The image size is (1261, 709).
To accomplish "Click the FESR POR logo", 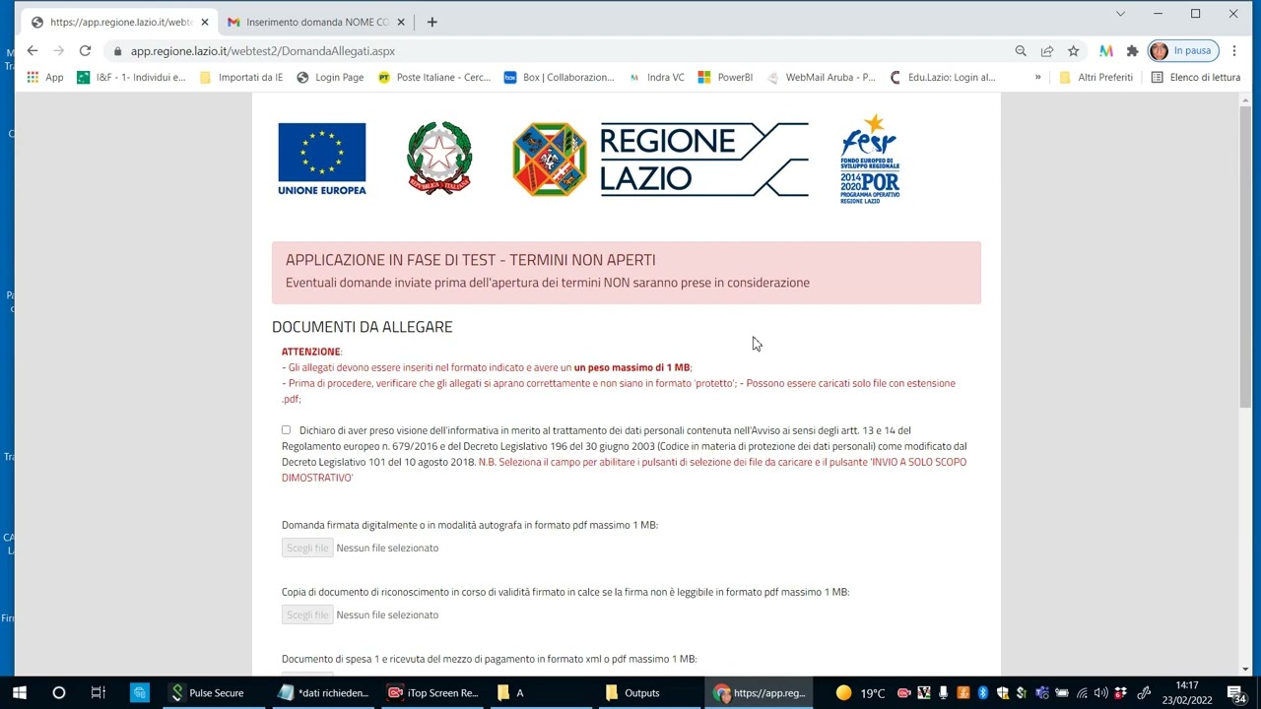I will coord(870,159).
